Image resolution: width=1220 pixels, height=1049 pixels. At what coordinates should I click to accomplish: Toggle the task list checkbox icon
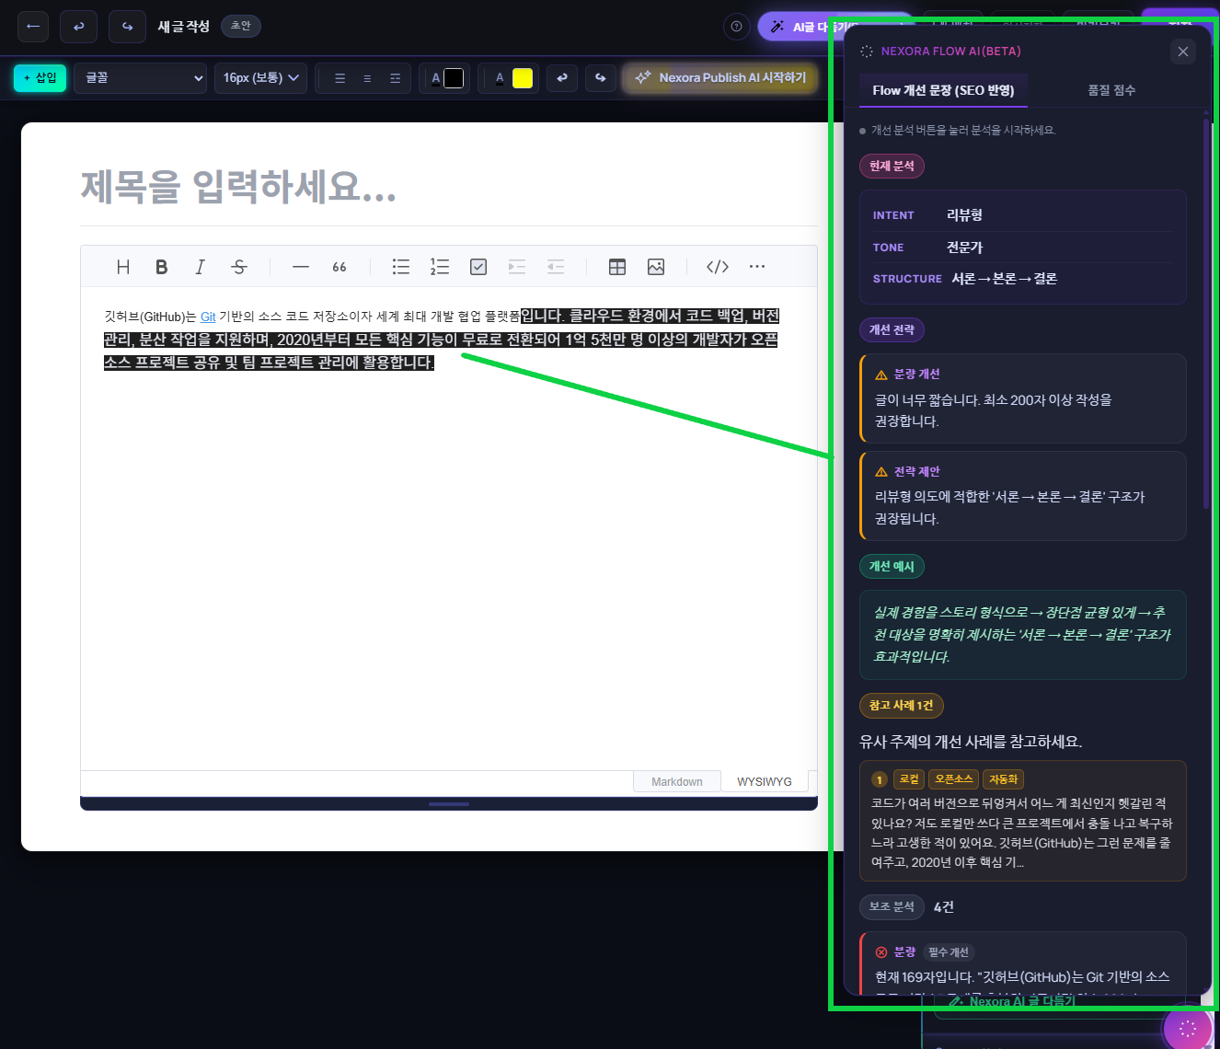(x=478, y=267)
